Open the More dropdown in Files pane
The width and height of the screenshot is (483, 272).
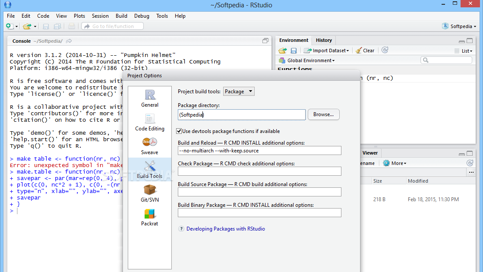[395, 163]
